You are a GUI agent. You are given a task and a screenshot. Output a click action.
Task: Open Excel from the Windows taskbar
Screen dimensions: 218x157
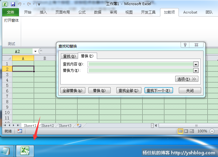25,151
